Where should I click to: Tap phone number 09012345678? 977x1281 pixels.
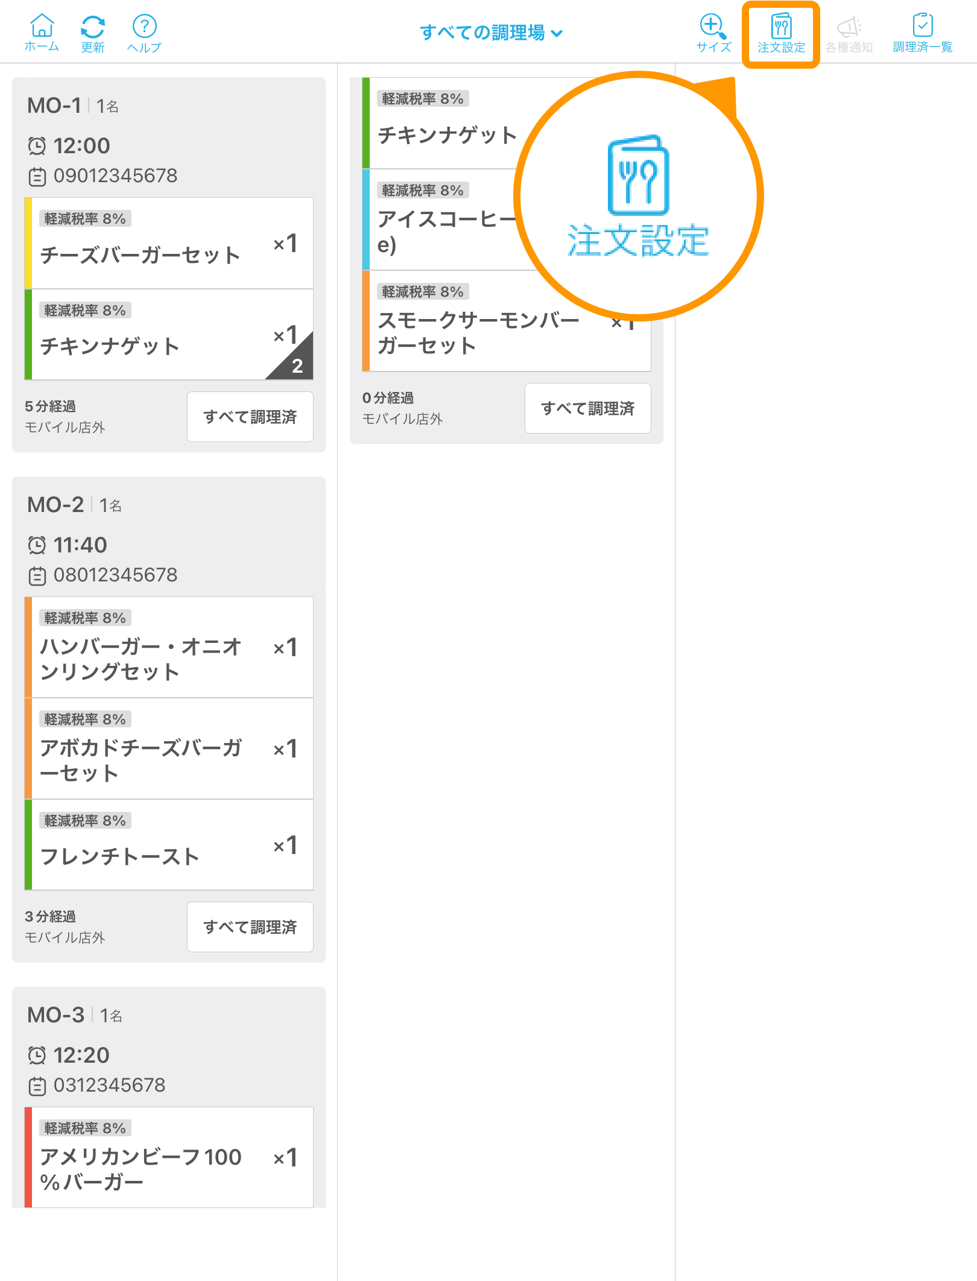[x=115, y=176]
